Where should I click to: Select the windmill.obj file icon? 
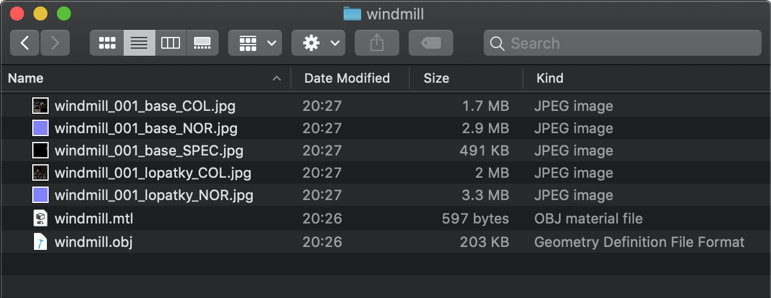coord(40,241)
